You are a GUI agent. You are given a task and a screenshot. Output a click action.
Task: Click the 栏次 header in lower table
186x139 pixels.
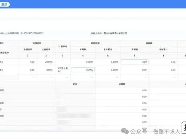pyautogui.click(x=75, y=84)
